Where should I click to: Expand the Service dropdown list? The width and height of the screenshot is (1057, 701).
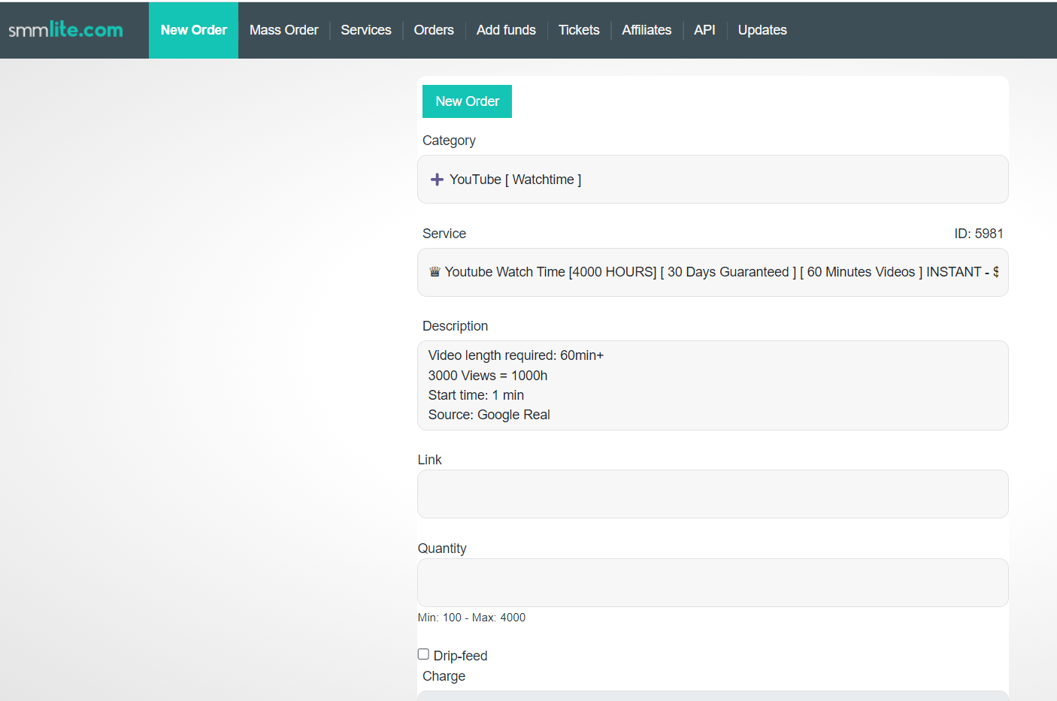pos(712,272)
